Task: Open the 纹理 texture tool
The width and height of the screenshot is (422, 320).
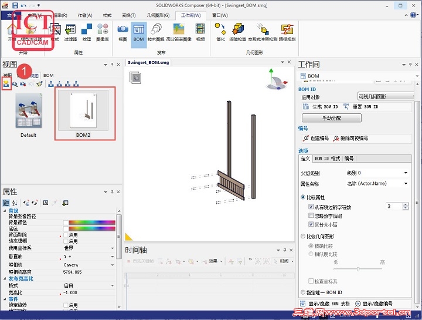Action: point(87,32)
